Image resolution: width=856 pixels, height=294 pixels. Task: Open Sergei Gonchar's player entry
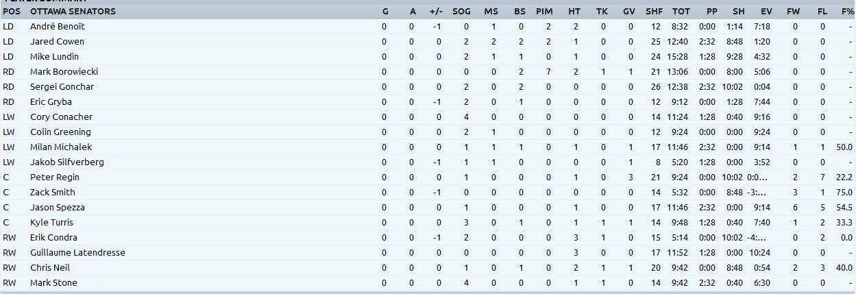coord(62,86)
